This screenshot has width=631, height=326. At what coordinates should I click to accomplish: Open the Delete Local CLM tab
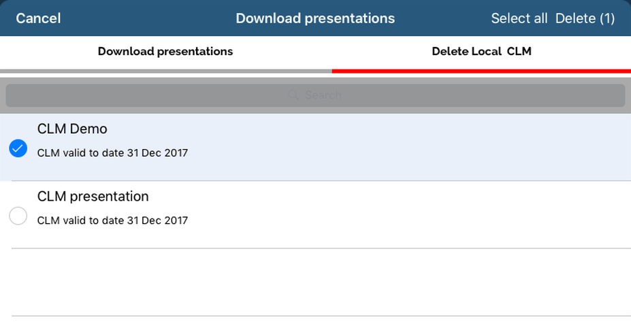click(481, 52)
